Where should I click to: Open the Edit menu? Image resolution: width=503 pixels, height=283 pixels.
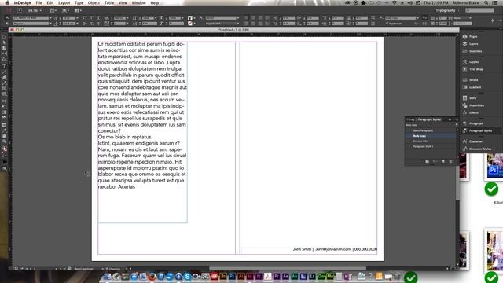50,2
